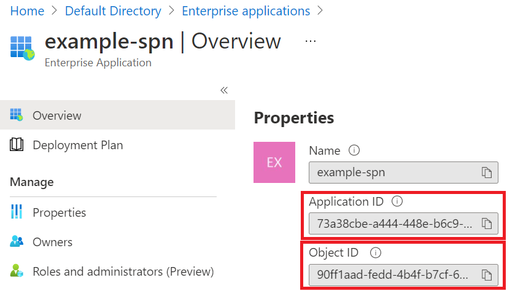The width and height of the screenshot is (515, 291).
Task: Collapse the left navigation menu
Action: pos(224,90)
